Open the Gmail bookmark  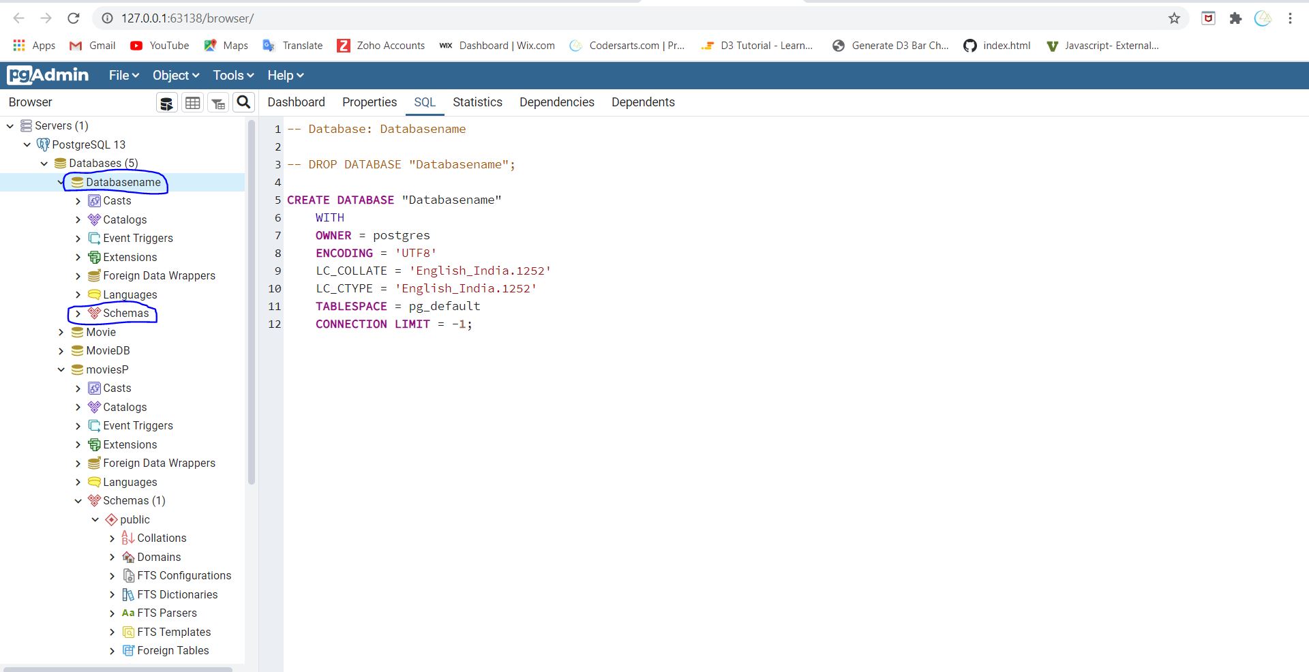coord(93,46)
